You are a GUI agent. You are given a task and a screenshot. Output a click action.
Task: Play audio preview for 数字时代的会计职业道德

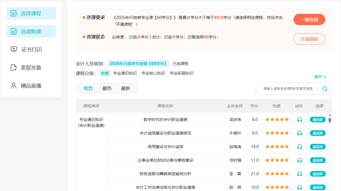[x=300, y=120]
